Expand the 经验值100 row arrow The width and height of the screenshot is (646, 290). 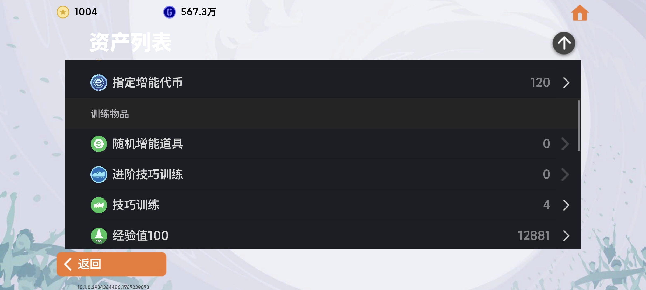(x=566, y=236)
